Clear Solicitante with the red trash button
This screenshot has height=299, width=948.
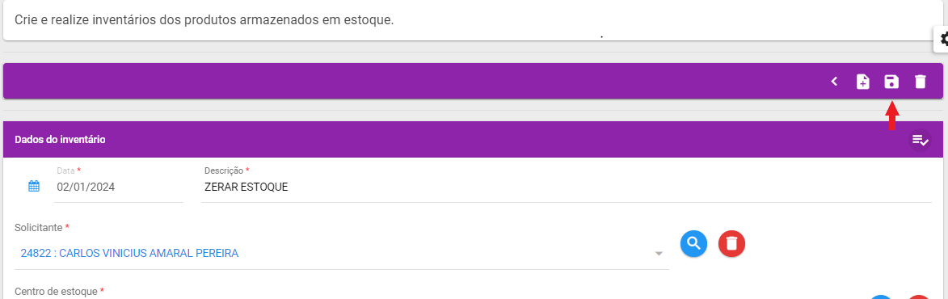pos(731,243)
